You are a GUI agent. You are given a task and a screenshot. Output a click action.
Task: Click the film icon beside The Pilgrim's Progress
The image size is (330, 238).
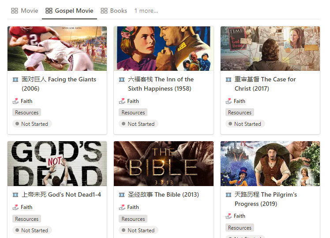229,195
